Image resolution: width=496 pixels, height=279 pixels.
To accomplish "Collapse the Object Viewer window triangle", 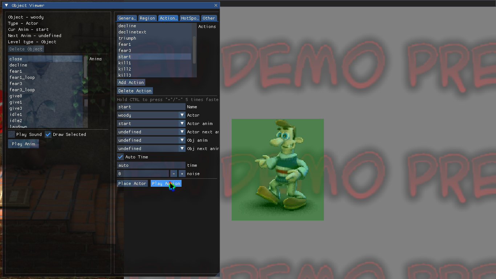I will pyautogui.click(x=6, y=5).
